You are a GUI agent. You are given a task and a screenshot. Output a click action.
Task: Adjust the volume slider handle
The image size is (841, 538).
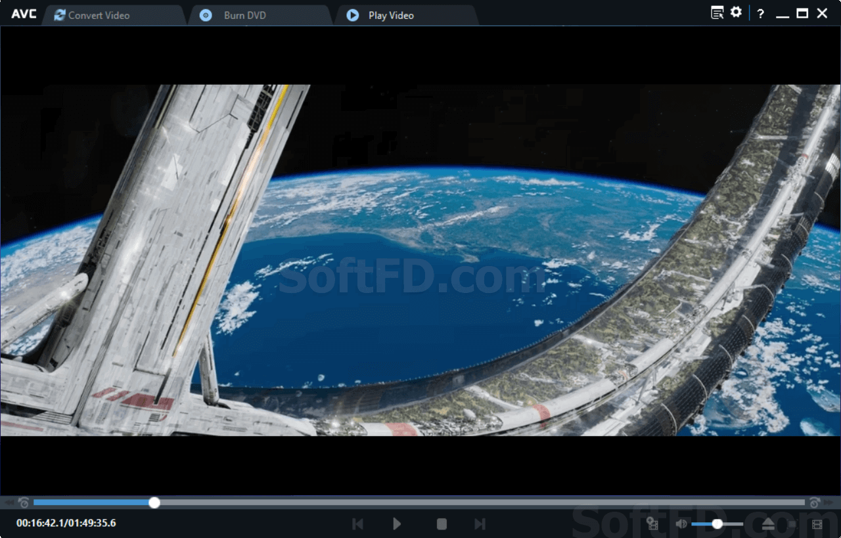717,524
